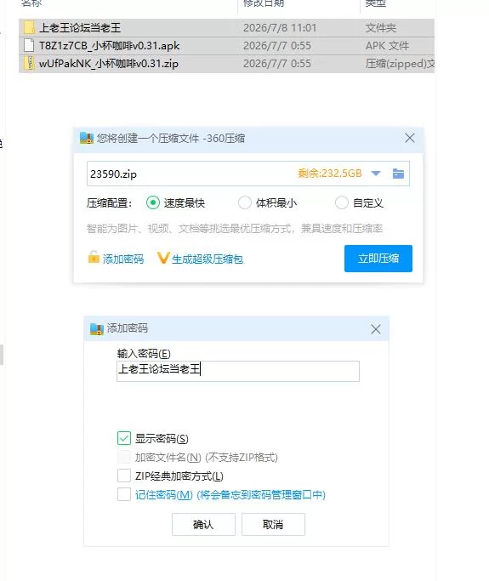Viewport: 489px width, 581px height.
Task: Click the folder browse icon beside the archive name
Action: (x=398, y=174)
